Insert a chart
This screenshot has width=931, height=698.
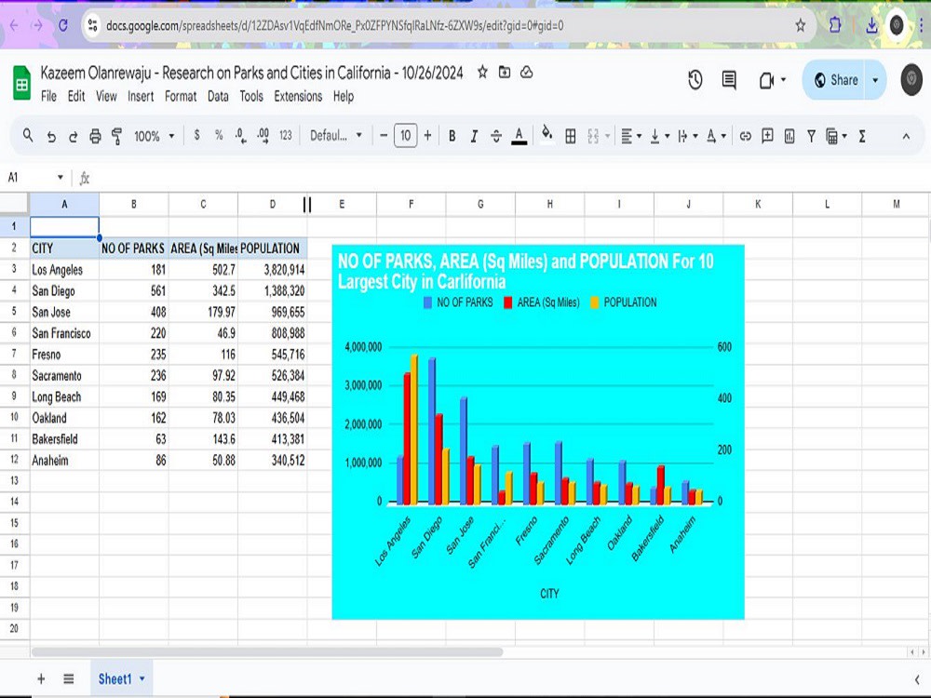pos(789,137)
